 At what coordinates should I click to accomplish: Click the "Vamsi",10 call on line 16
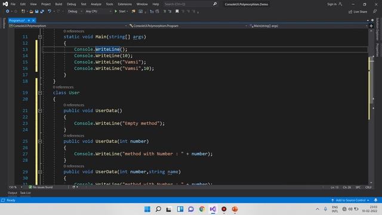click(114, 69)
